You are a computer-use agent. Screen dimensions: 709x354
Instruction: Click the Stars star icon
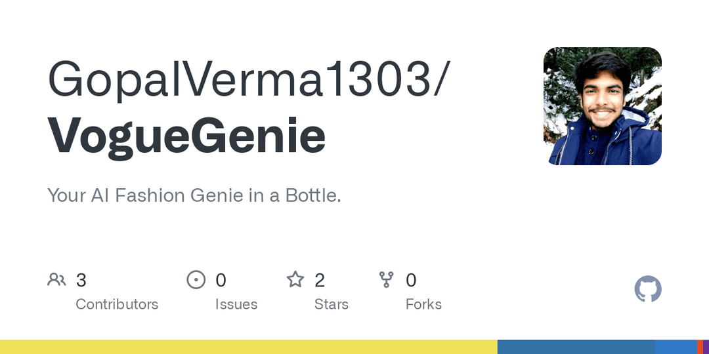pyautogui.click(x=295, y=279)
